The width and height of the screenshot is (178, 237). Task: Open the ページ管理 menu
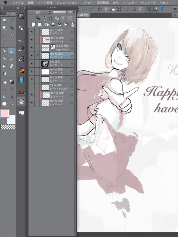tap(45, 3)
